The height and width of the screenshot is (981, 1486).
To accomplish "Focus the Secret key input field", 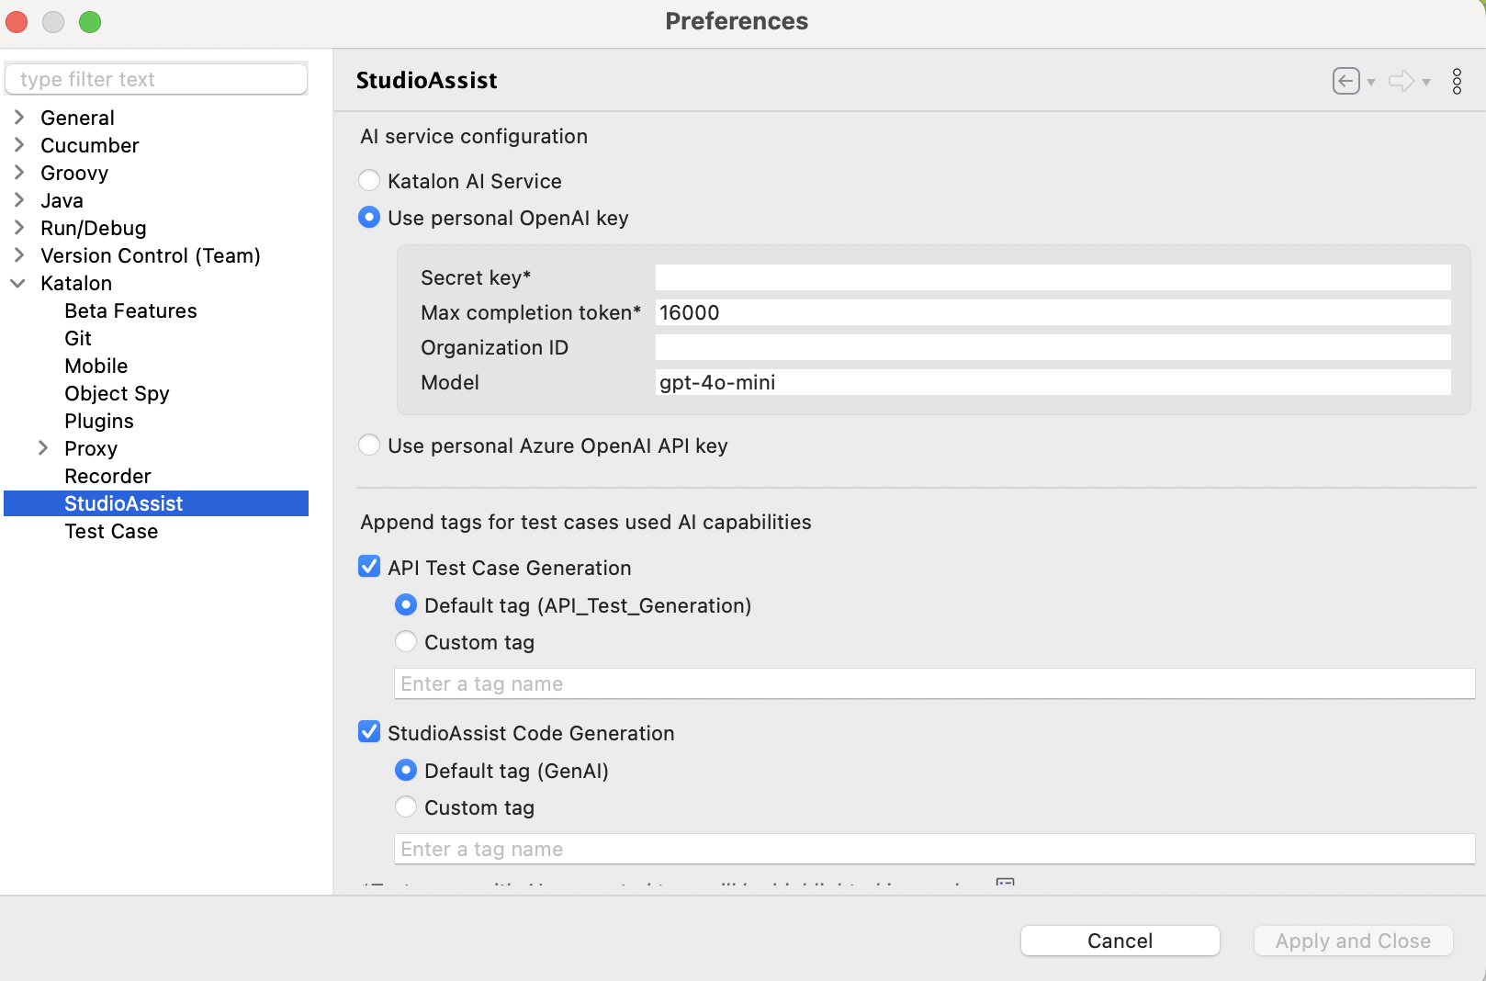I will point(1053,277).
